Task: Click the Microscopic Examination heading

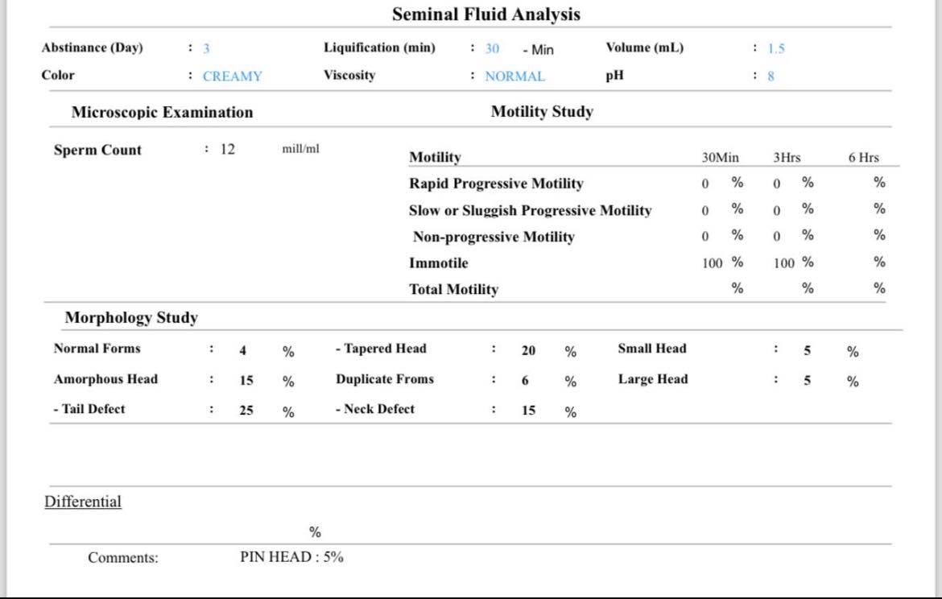Action: coord(162,113)
